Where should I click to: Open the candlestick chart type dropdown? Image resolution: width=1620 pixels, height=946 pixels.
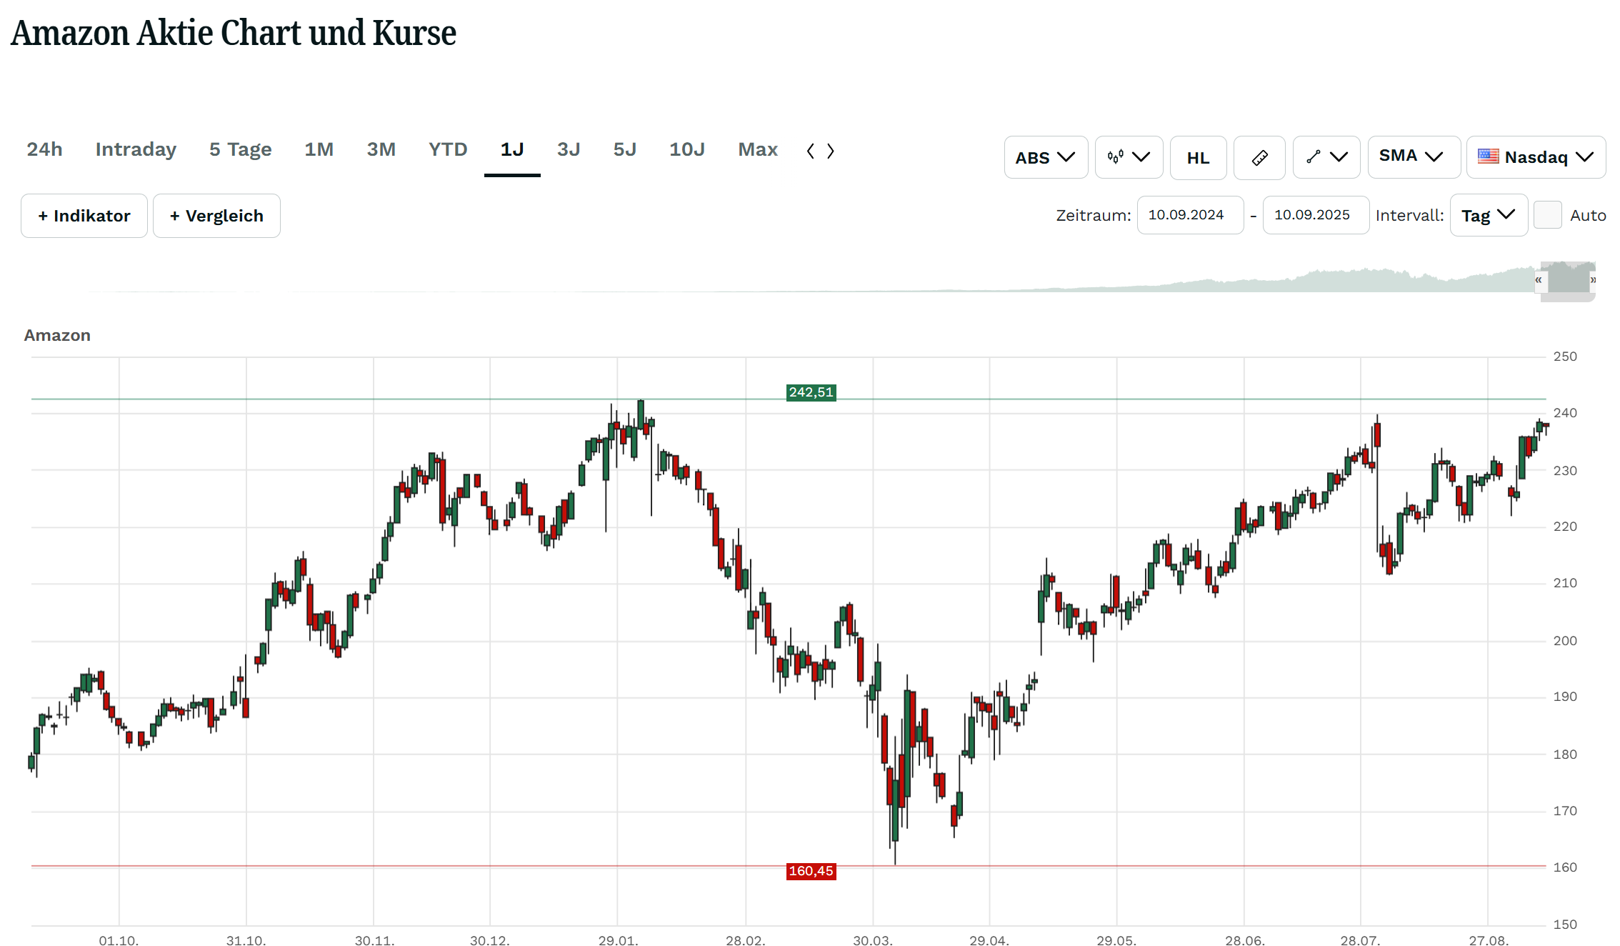pos(1129,157)
